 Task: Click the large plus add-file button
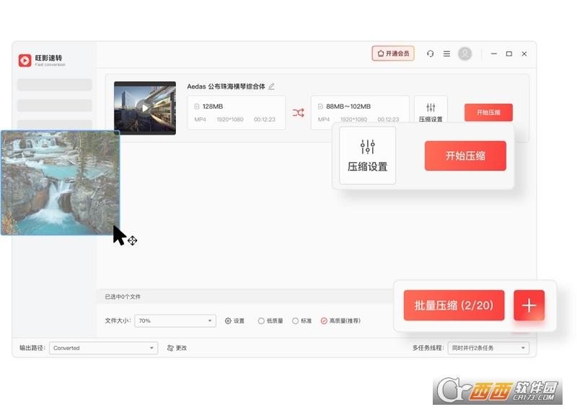[529, 305]
